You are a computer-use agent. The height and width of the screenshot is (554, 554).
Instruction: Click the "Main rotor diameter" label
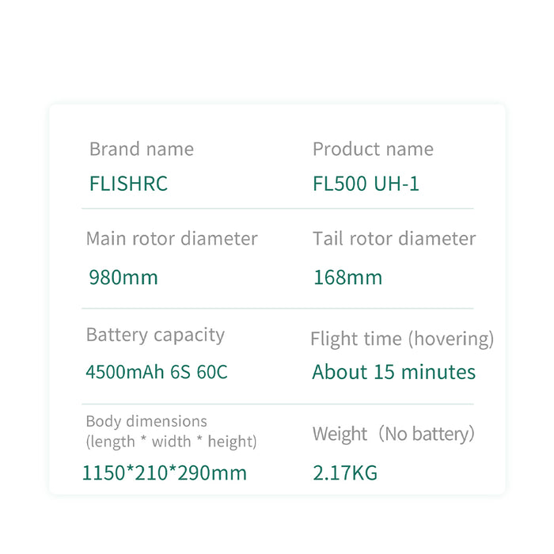point(172,238)
